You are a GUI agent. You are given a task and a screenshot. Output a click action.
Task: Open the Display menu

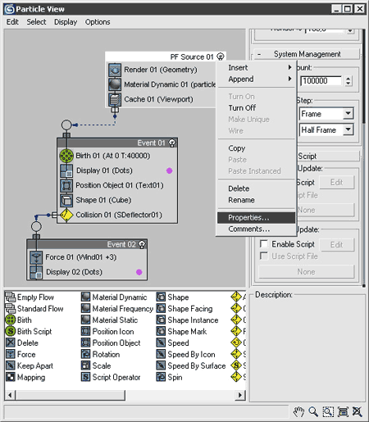pyautogui.click(x=66, y=22)
